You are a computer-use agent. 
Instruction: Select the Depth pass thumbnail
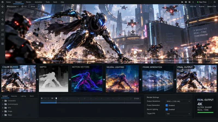point(53,79)
